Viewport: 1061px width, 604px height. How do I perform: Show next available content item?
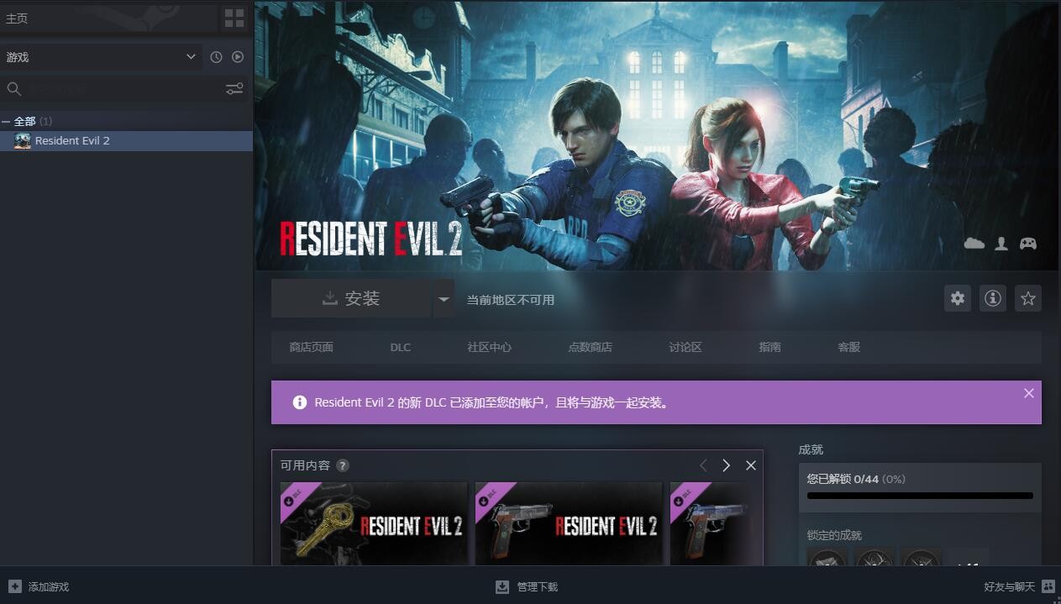727,465
